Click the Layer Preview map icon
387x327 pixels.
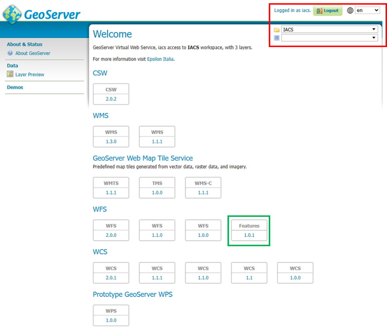[10, 74]
